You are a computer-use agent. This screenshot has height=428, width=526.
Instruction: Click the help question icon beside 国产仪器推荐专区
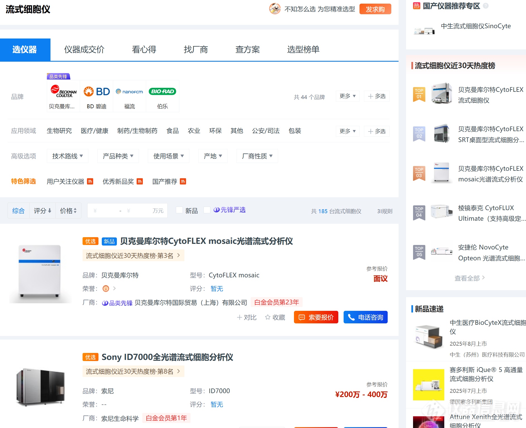click(486, 6)
